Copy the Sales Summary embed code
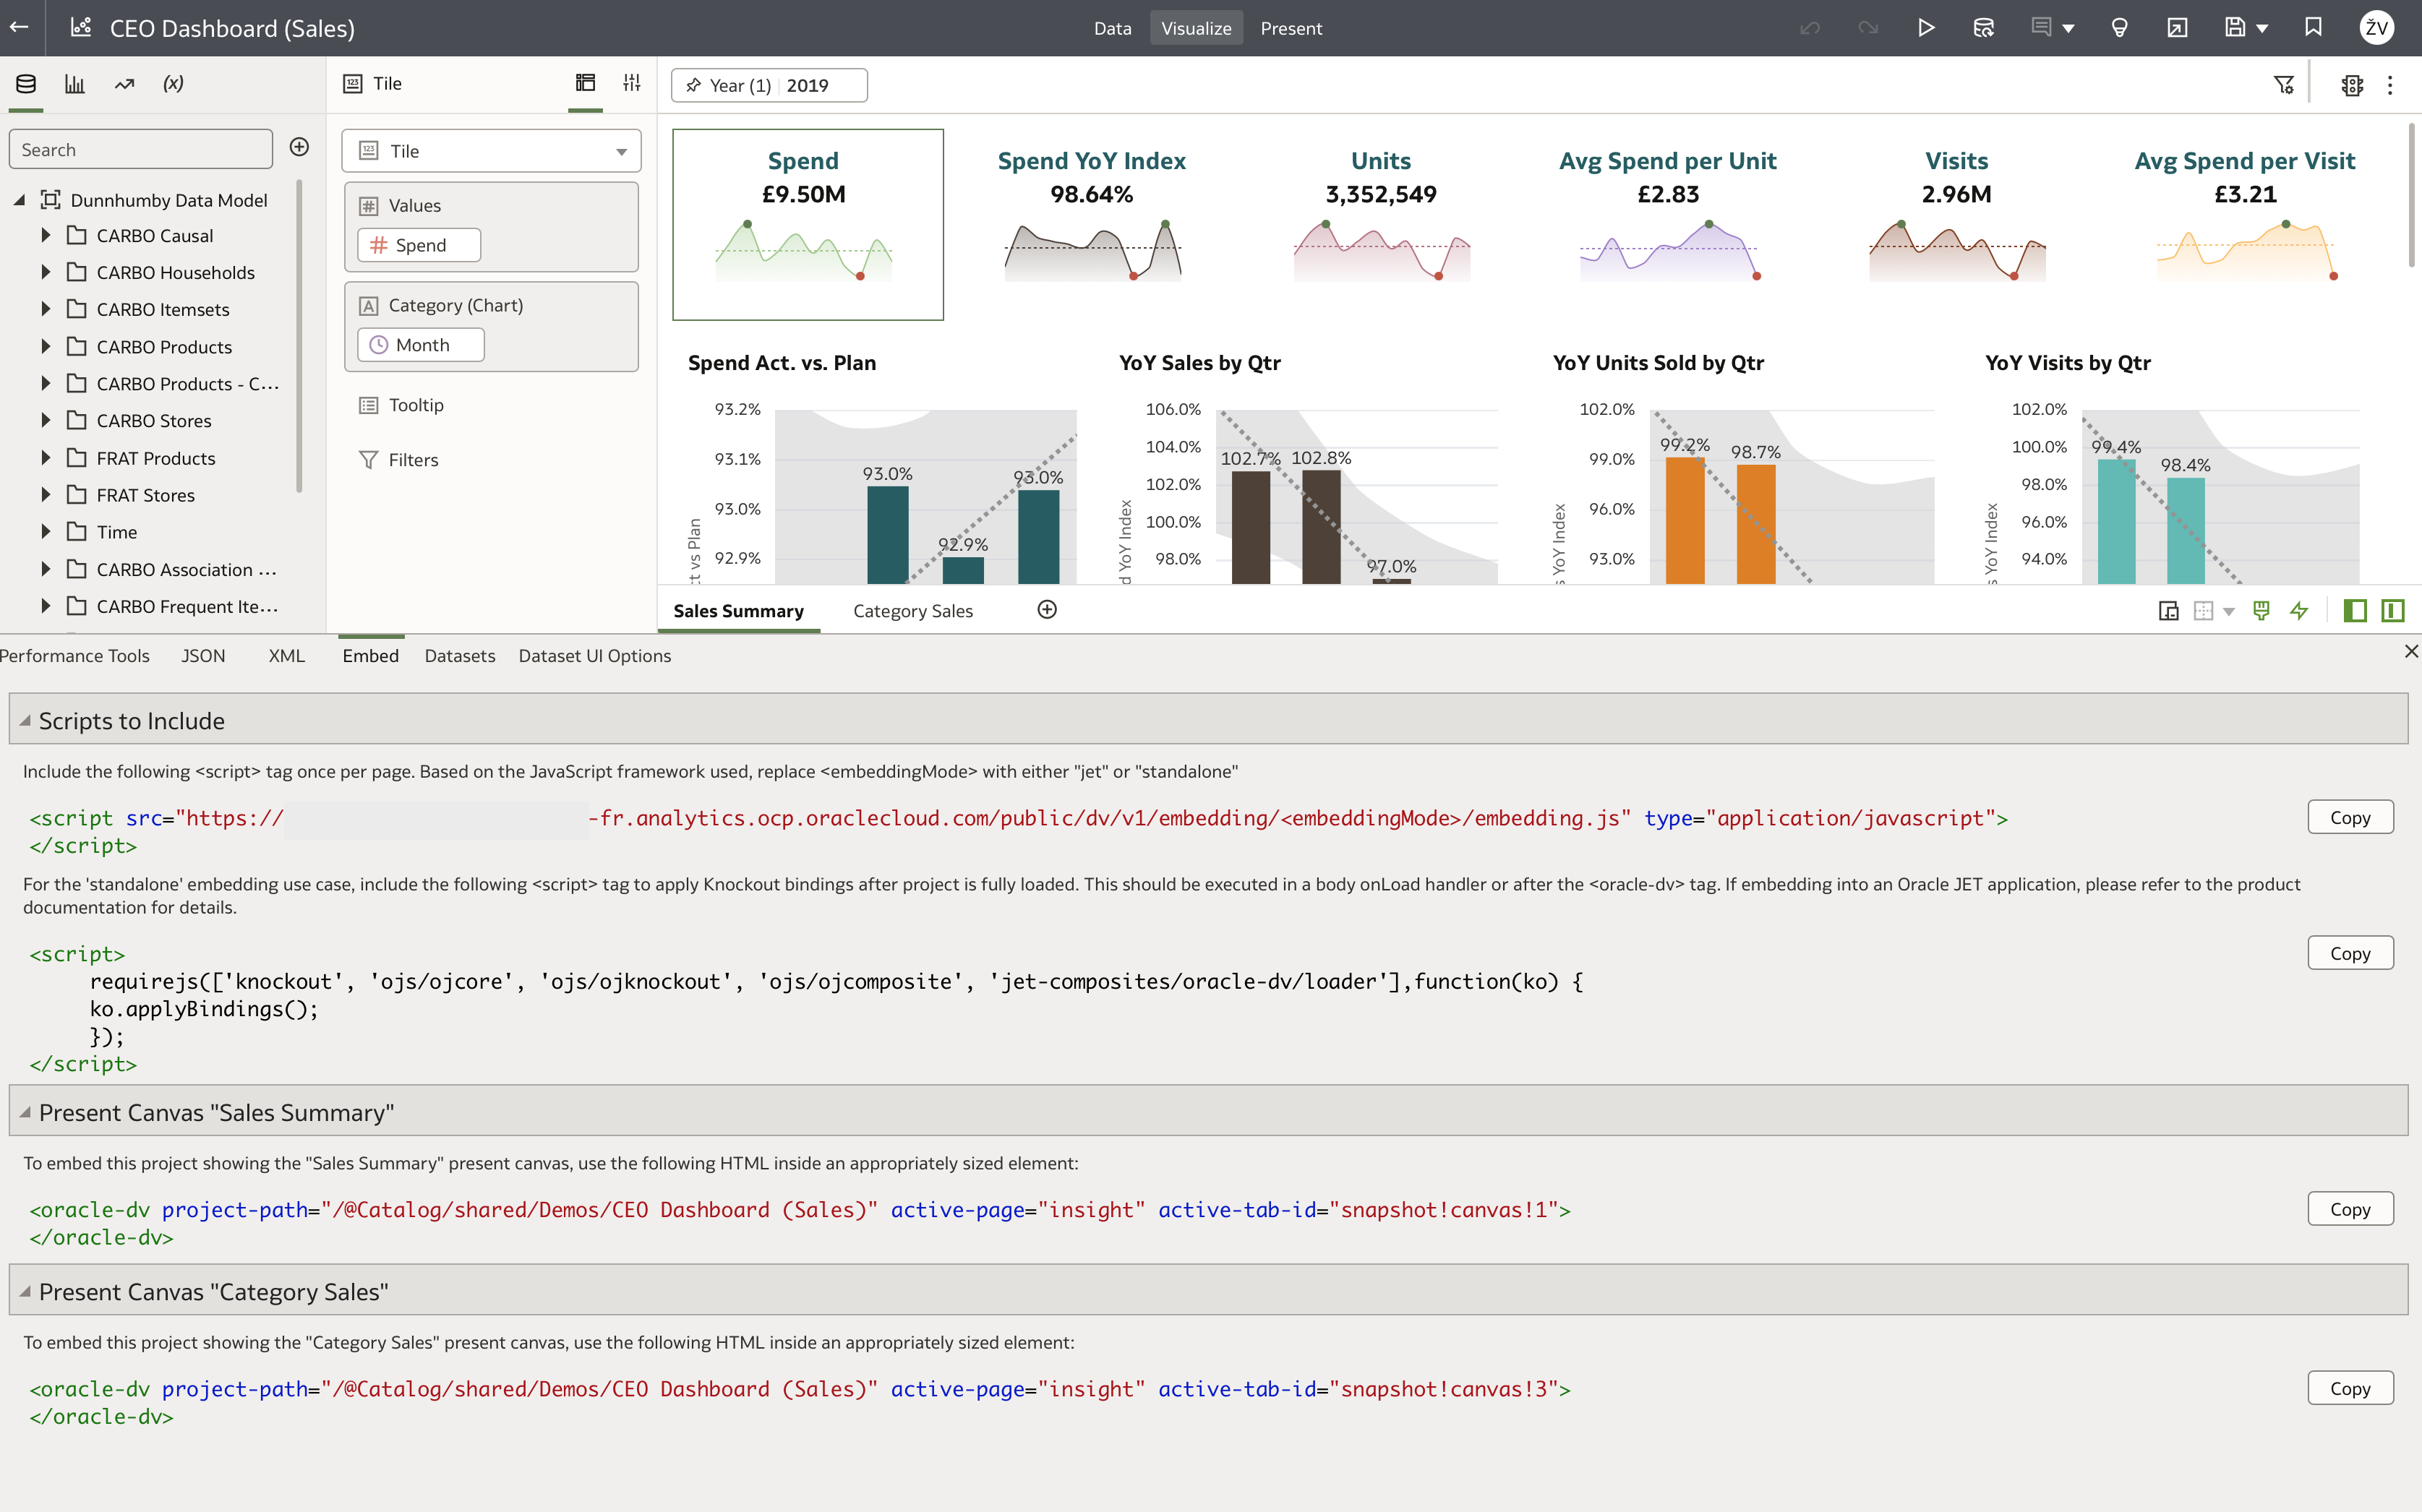Screen dimensions: 2422x1512 point(2350,1207)
